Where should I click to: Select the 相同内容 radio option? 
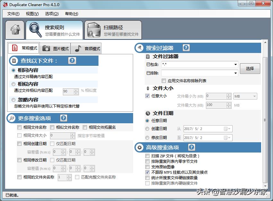tap(13, 70)
